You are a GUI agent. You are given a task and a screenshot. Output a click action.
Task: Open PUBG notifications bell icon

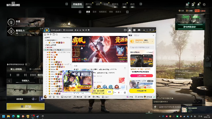click(x=198, y=4)
